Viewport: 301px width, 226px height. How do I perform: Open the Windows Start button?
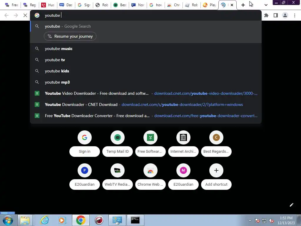point(8,220)
